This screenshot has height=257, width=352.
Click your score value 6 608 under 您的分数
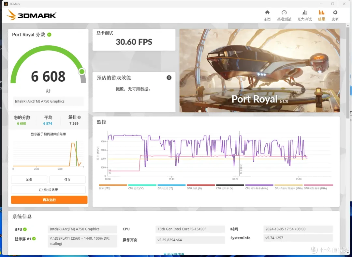pyautogui.click(x=22, y=123)
